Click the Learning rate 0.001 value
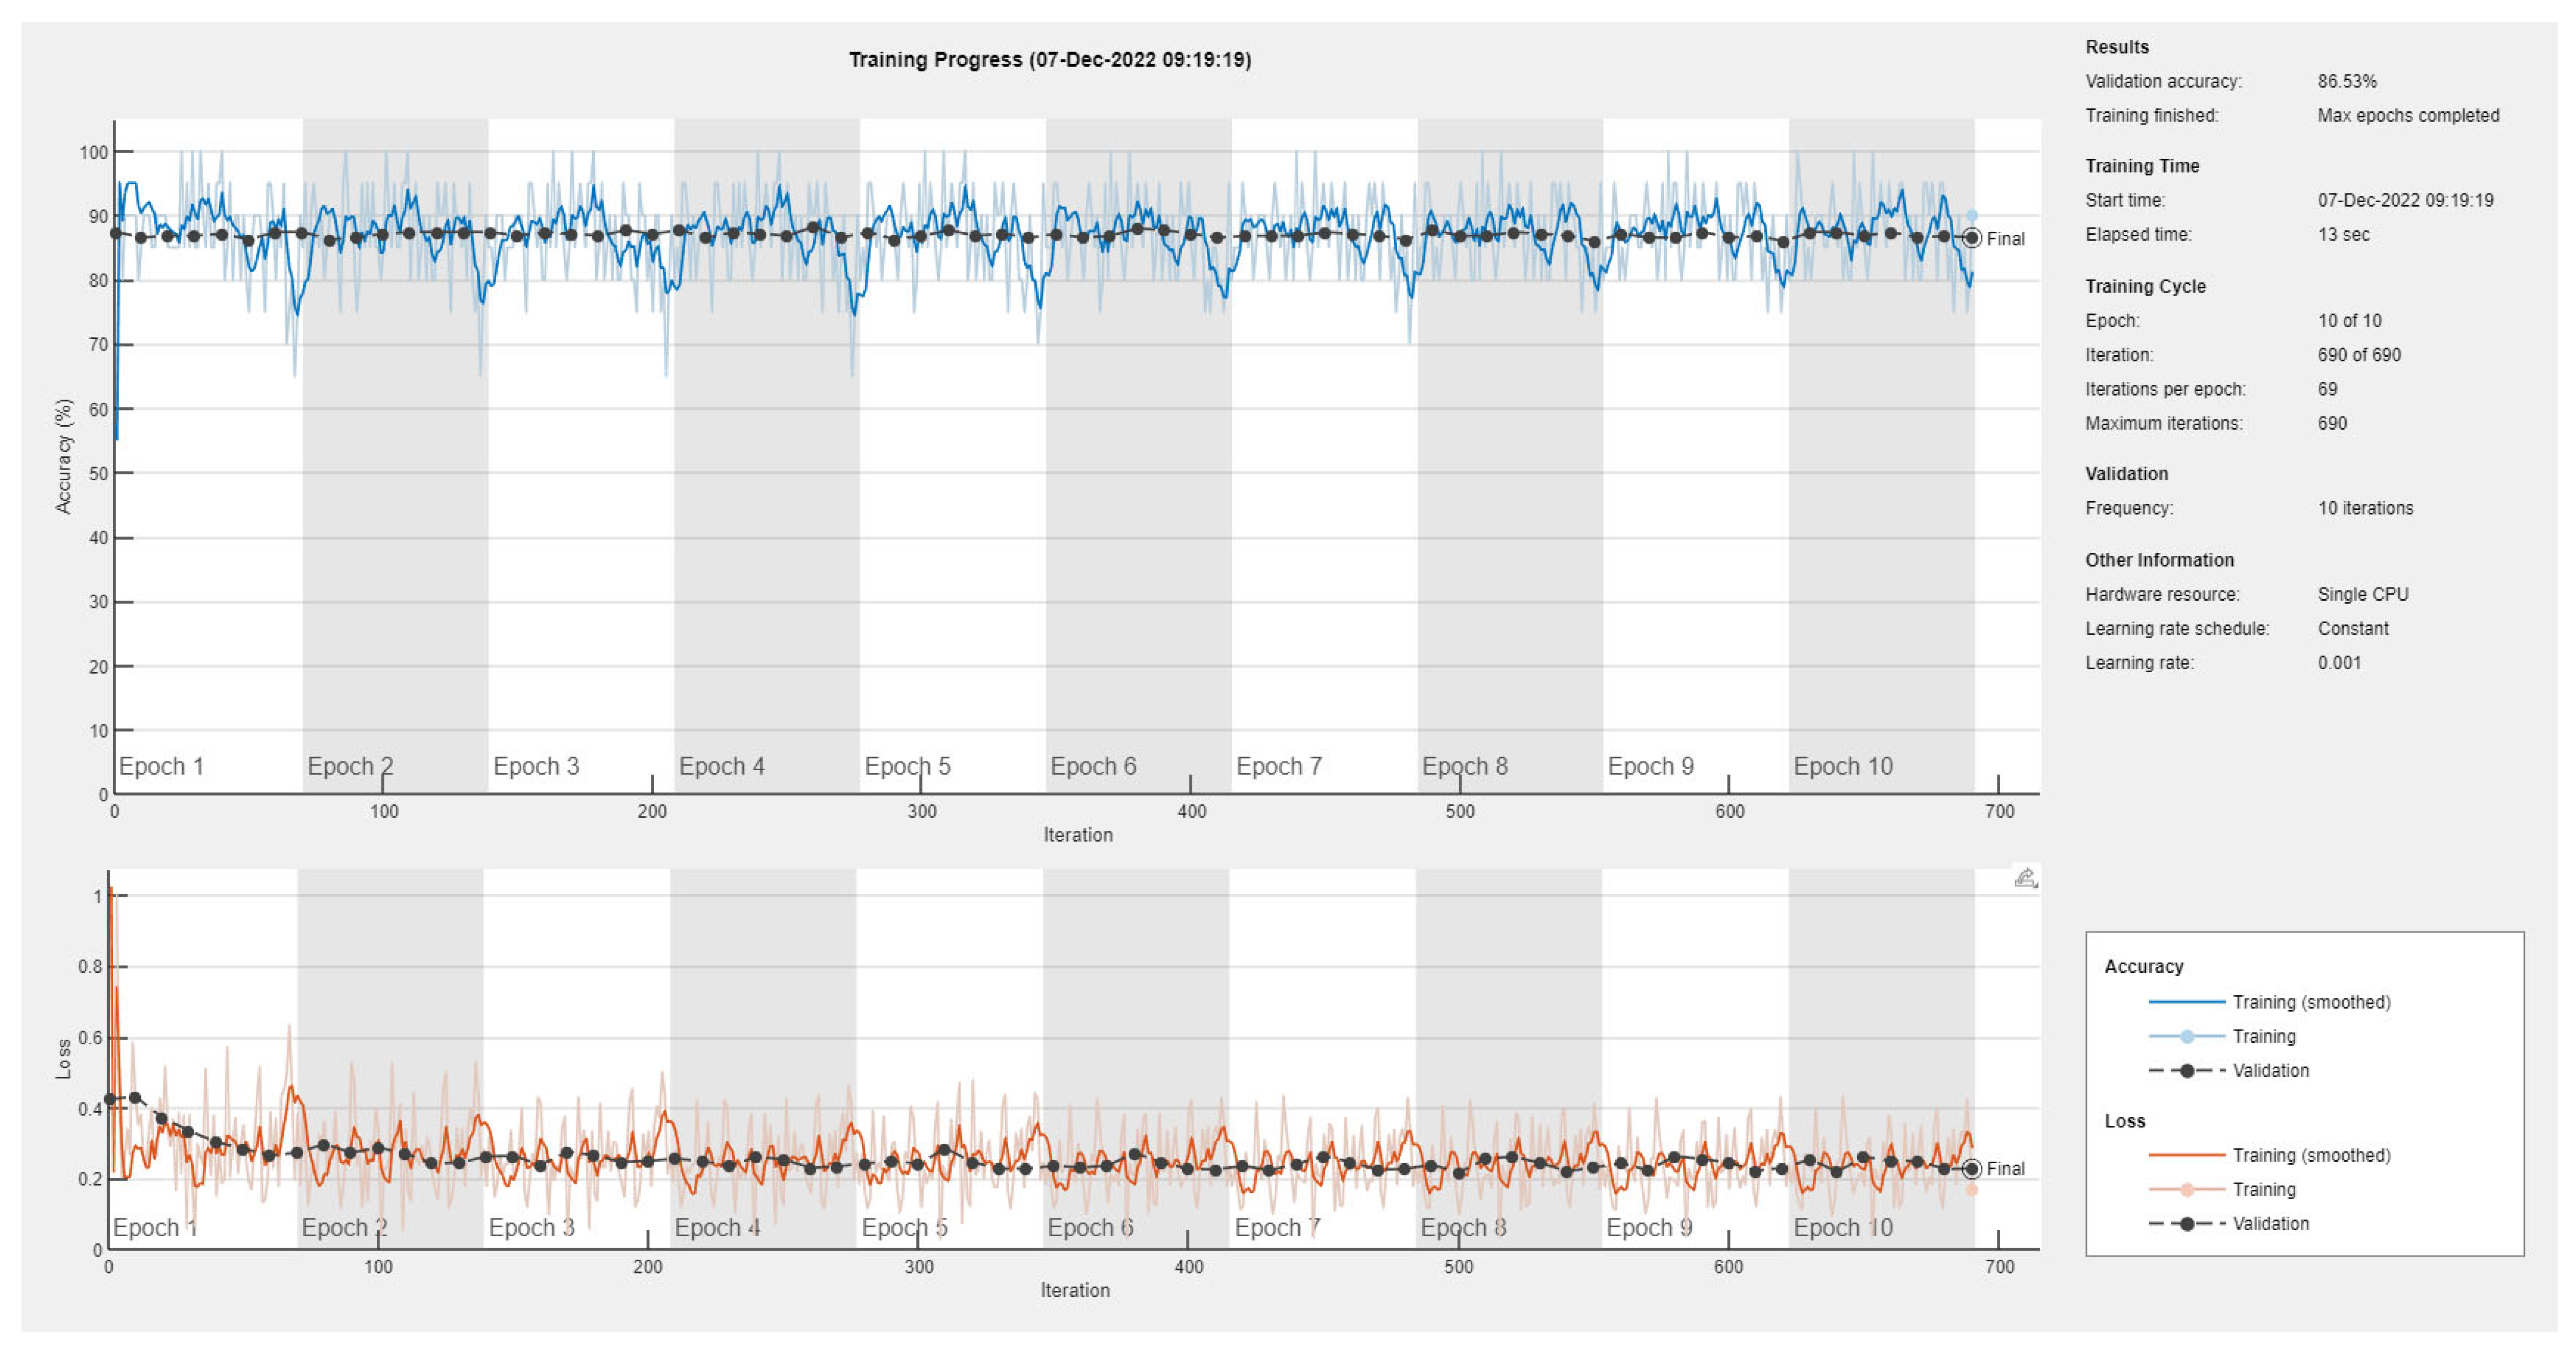This screenshot has height=1348, width=2576. [x=2339, y=662]
